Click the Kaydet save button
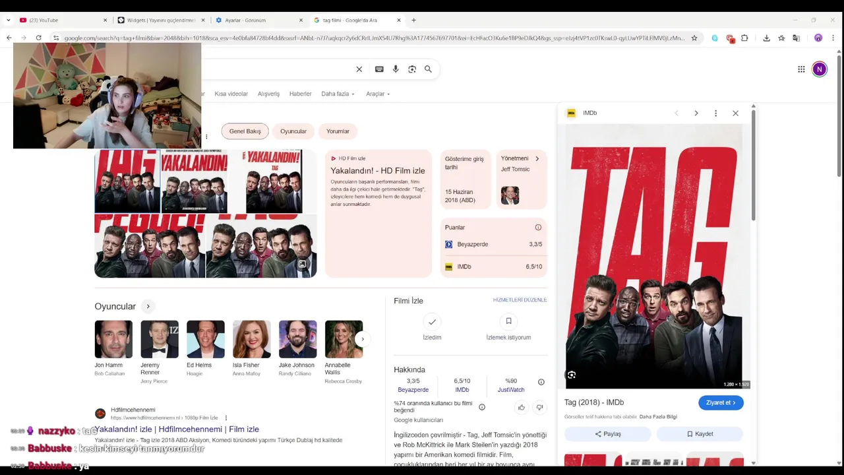844x475 pixels. [700, 434]
